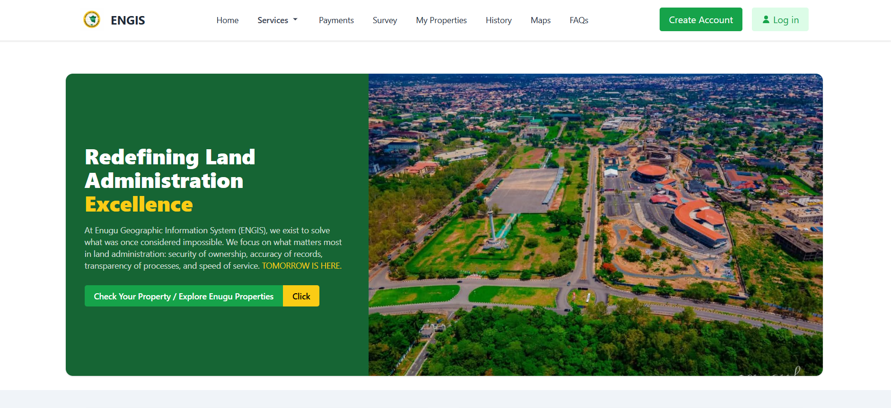Open the Maps section
Viewport: 891px width, 408px height.
pos(540,20)
